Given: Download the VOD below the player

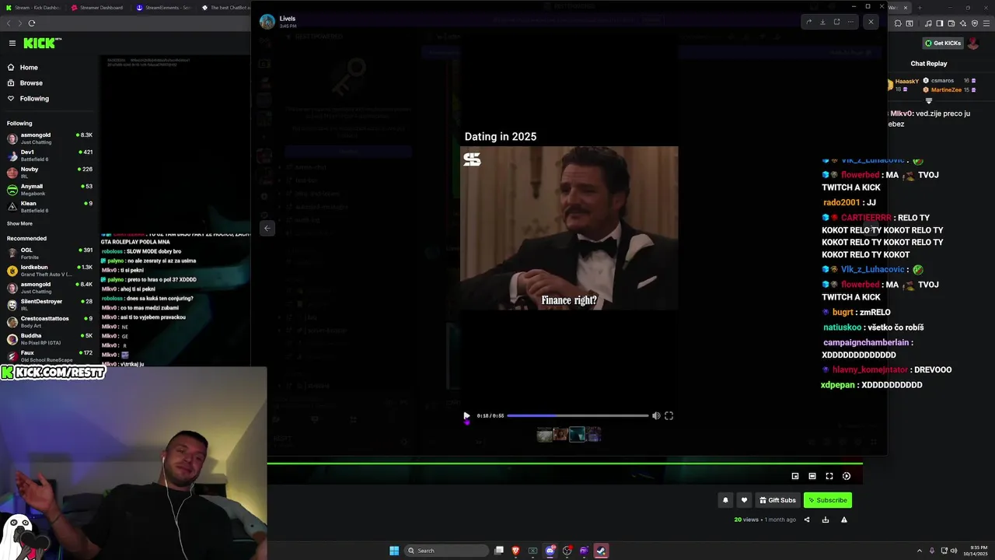Looking at the screenshot, I should (x=826, y=520).
